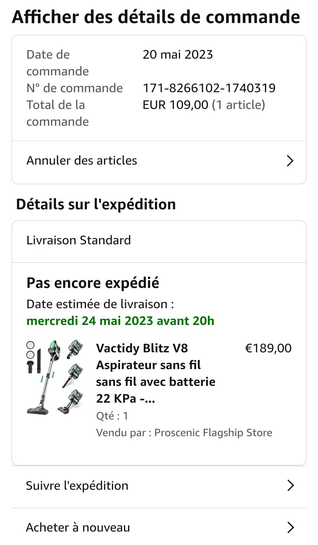Tap the €189,00 item price
Viewport: 318px width, 545px height.
click(268, 348)
